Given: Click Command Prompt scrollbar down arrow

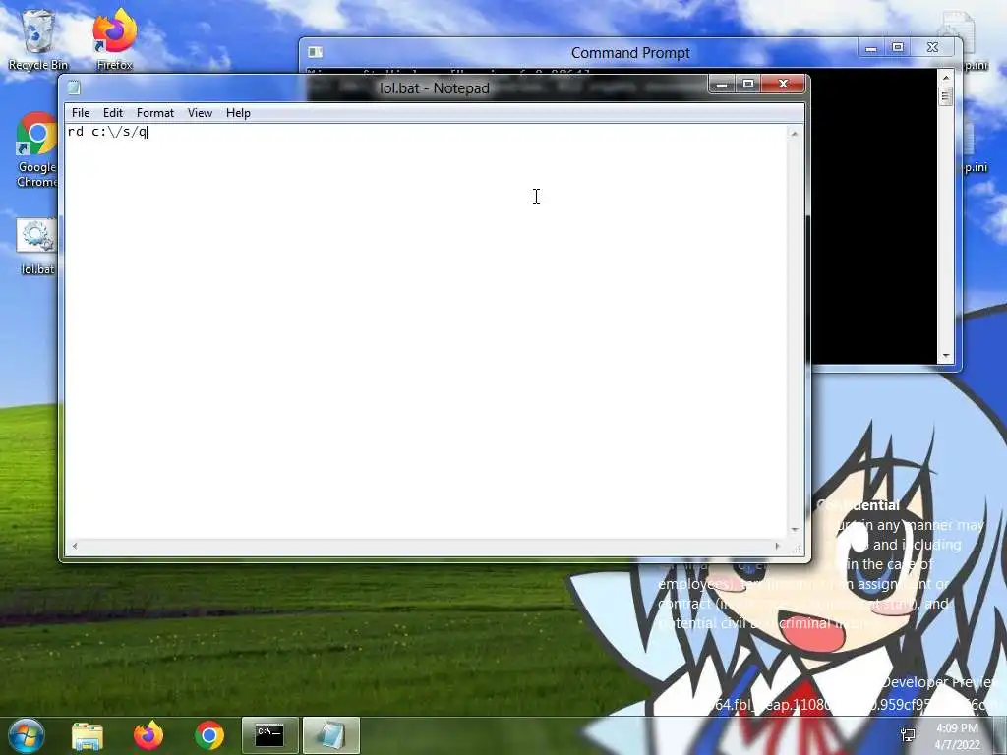Looking at the screenshot, I should tap(945, 355).
